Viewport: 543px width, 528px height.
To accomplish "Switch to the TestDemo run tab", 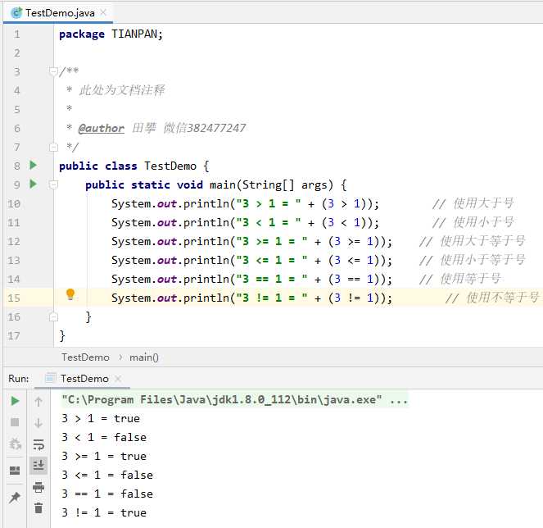I will click(x=84, y=379).
